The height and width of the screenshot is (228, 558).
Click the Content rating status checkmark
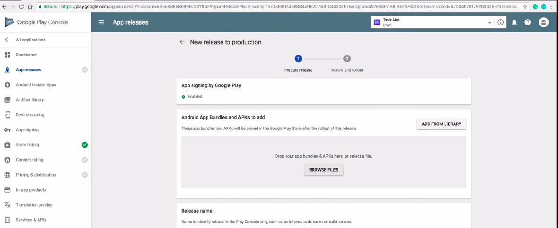coord(85,160)
